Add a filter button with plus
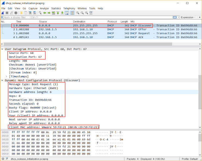 [x=200, y=17]
